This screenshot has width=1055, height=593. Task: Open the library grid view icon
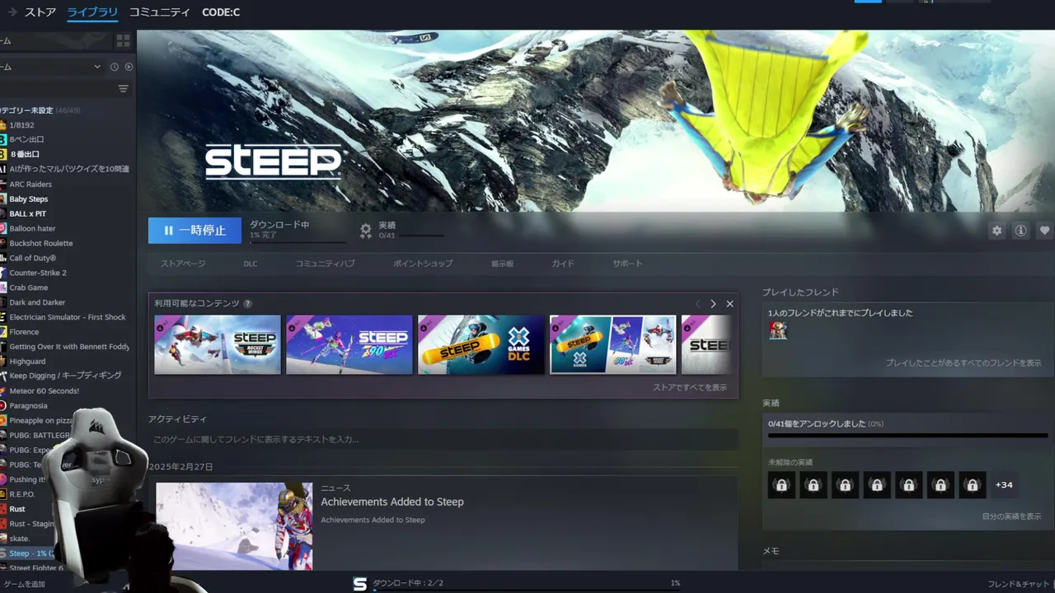pyautogui.click(x=123, y=40)
